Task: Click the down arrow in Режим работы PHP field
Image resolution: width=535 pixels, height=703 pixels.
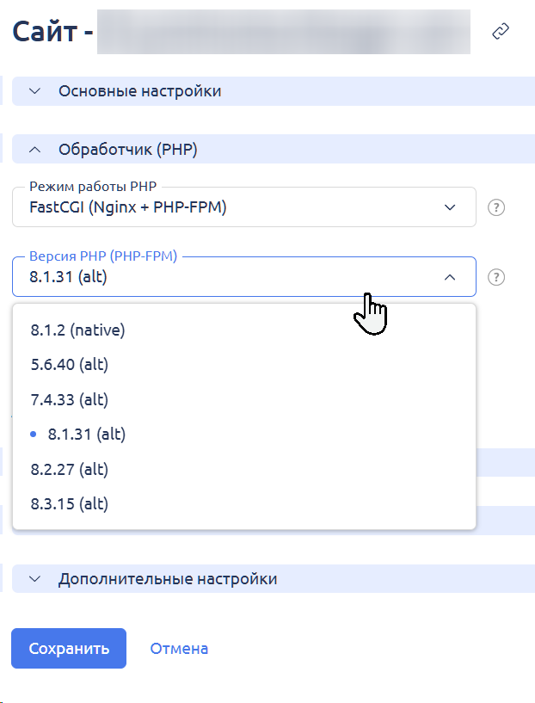Action: pyautogui.click(x=449, y=207)
